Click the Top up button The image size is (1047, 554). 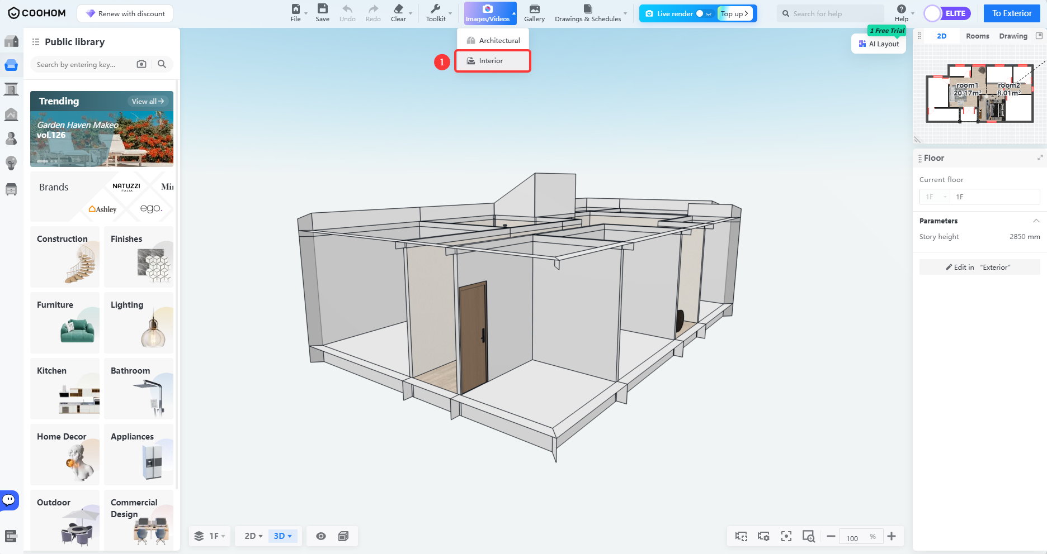(x=734, y=14)
